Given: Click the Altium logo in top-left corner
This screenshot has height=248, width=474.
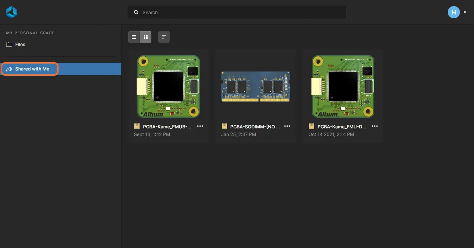Looking at the screenshot, I should click(x=11, y=12).
